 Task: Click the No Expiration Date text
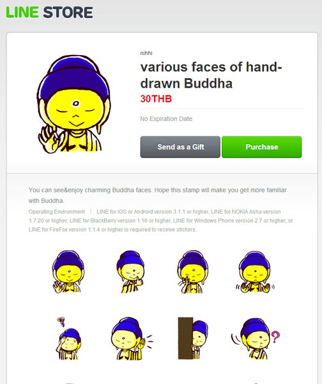click(166, 119)
